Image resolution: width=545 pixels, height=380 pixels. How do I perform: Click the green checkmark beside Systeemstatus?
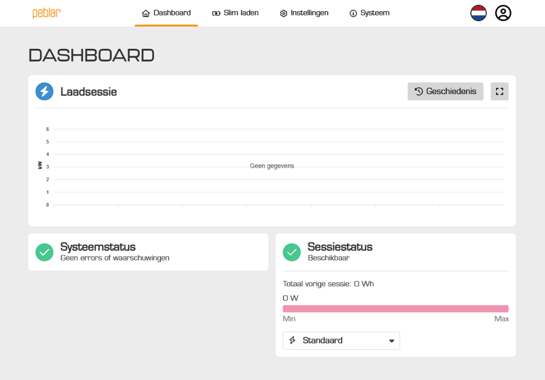(x=45, y=252)
